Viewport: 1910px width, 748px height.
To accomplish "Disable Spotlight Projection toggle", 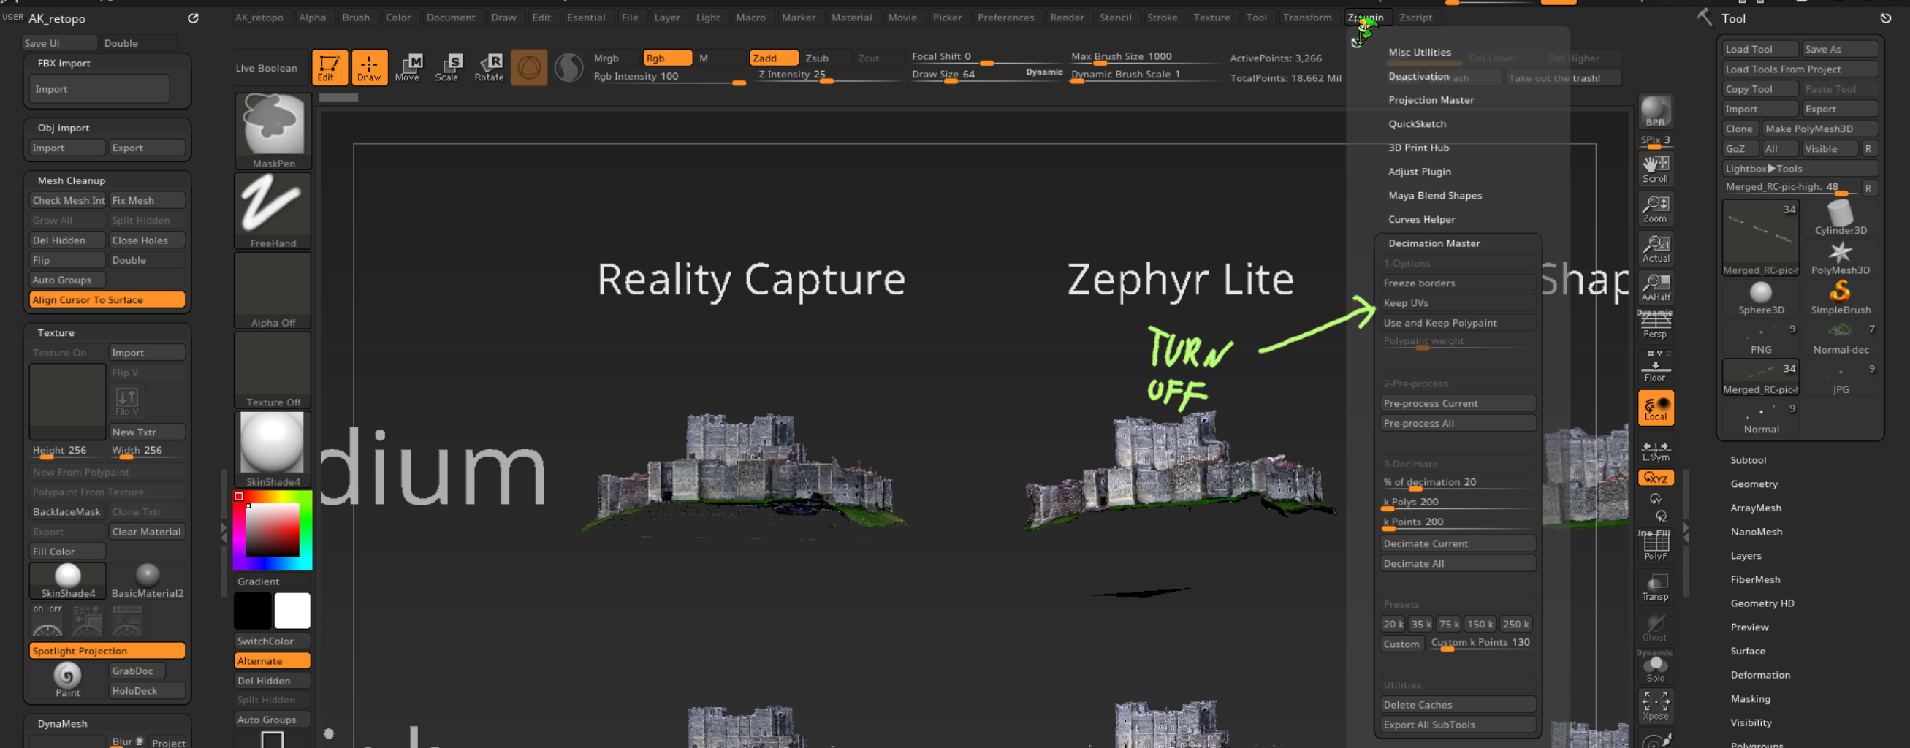I will 107,650.
